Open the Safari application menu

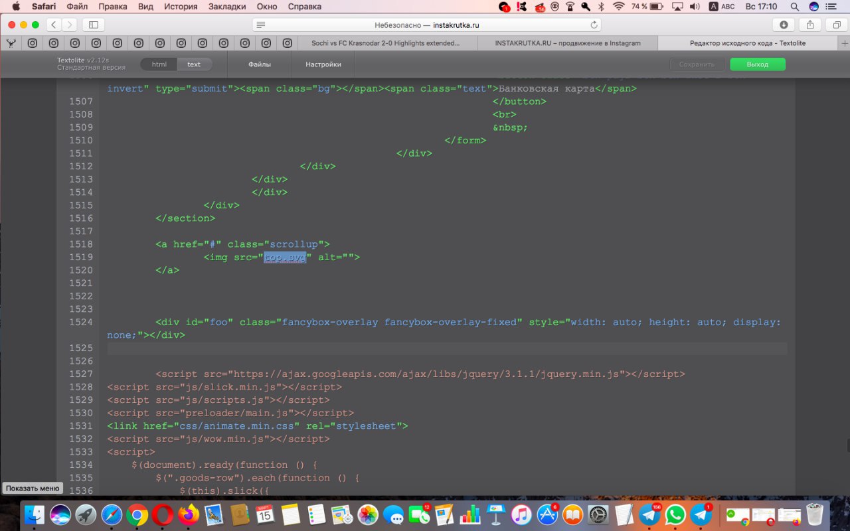(x=44, y=7)
